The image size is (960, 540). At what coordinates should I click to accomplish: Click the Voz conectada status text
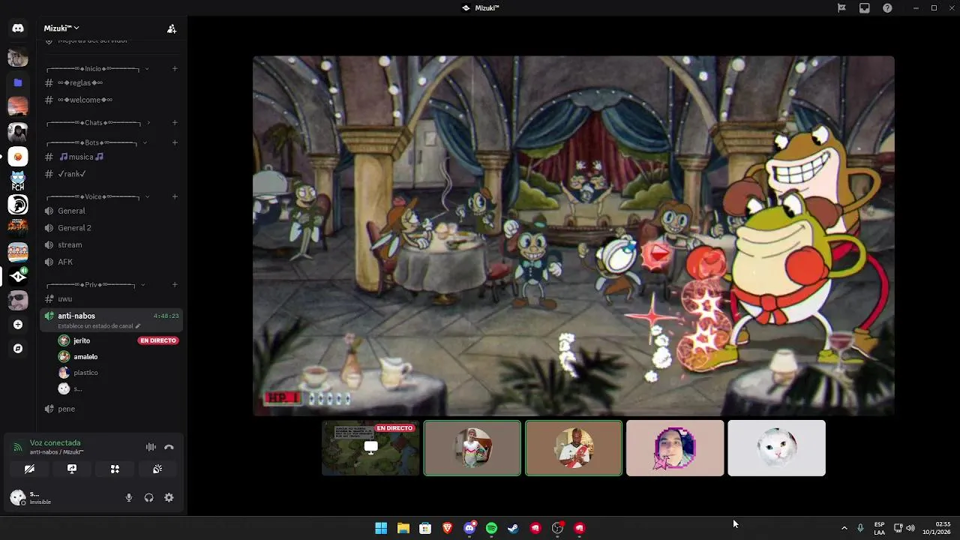[x=55, y=442]
